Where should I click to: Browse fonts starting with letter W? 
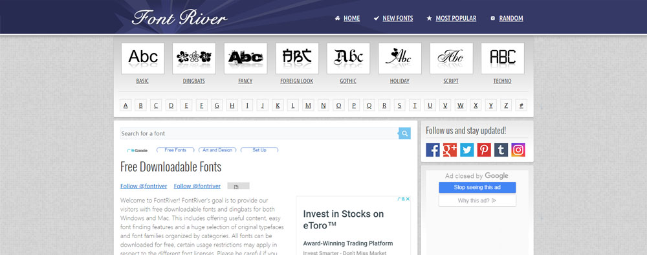click(x=461, y=105)
